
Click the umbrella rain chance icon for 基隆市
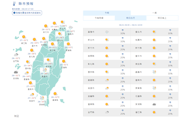(122, 30)
